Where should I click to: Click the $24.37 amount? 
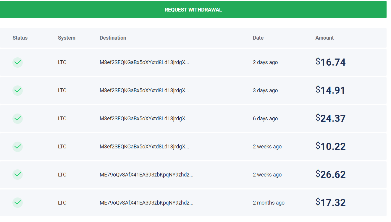coord(330,118)
